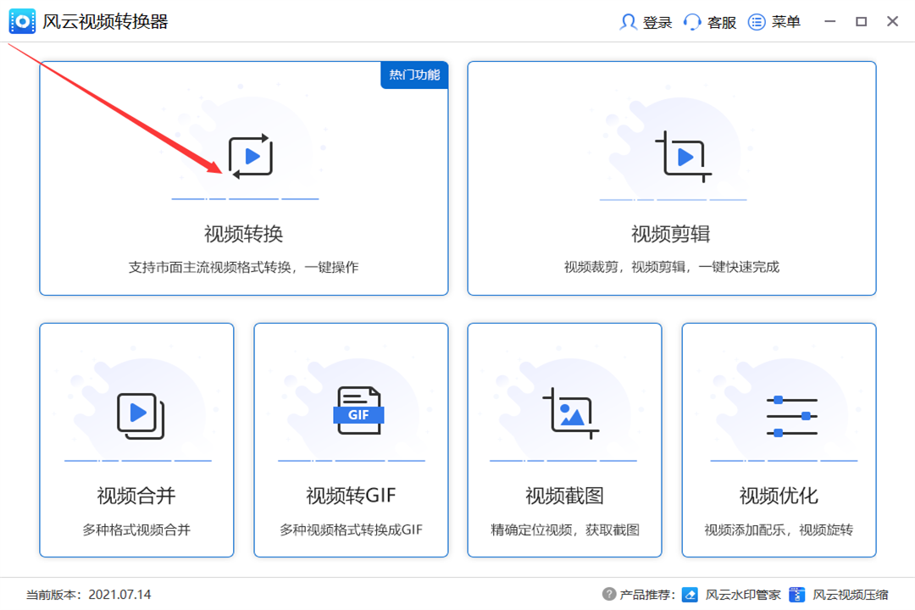The height and width of the screenshot is (610, 915).
Task: Click the video convert loop icon
Action: point(251,156)
